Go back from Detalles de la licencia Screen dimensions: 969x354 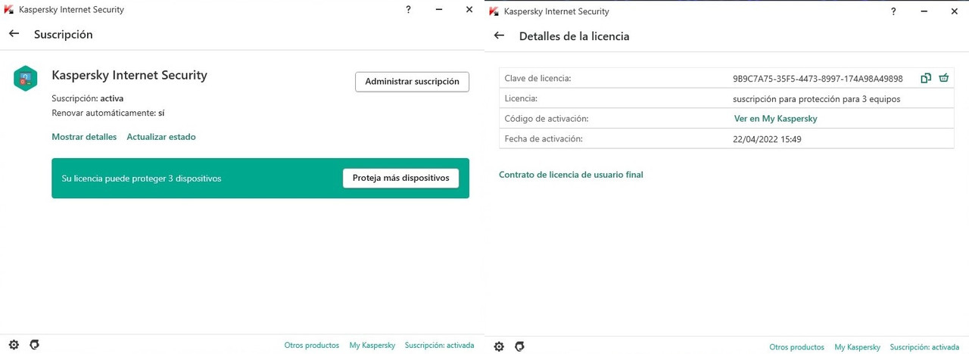(x=499, y=36)
